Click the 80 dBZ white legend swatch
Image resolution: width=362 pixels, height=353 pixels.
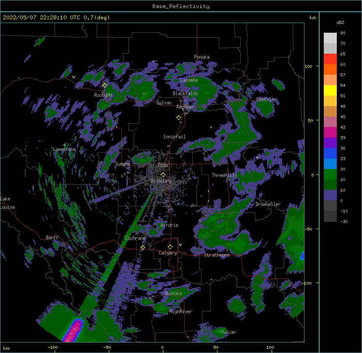(x=330, y=38)
